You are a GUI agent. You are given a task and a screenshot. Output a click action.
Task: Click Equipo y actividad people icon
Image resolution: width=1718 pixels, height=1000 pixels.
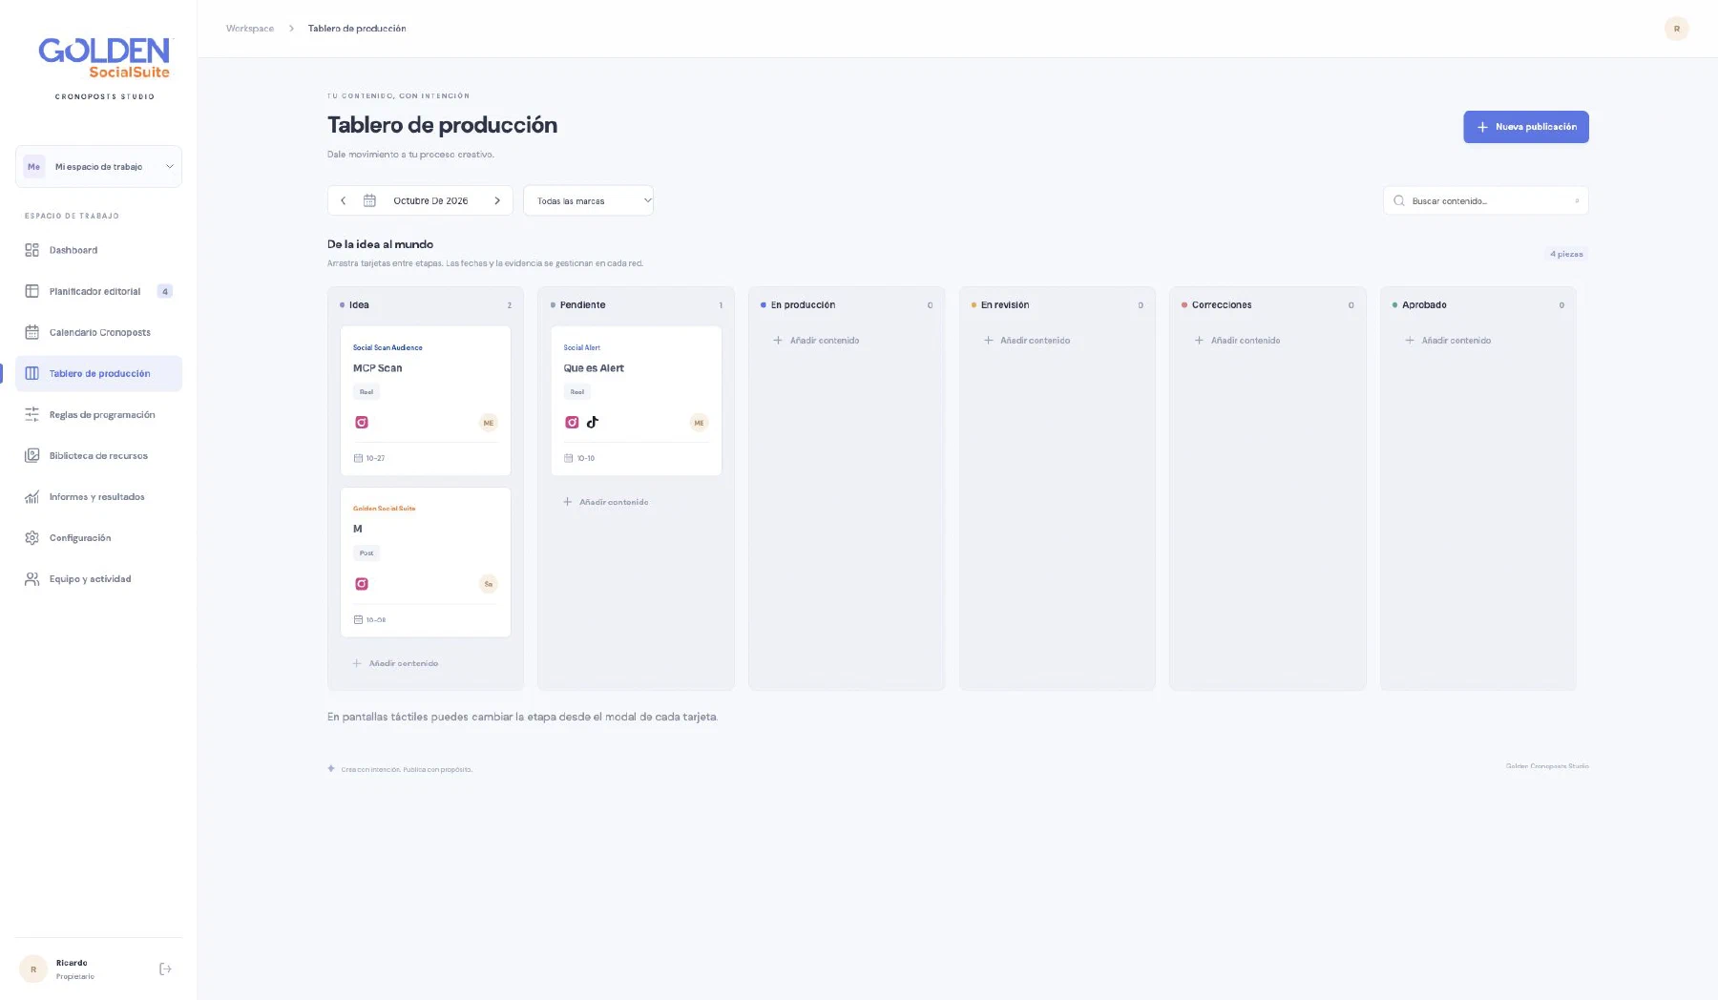pyautogui.click(x=31, y=578)
